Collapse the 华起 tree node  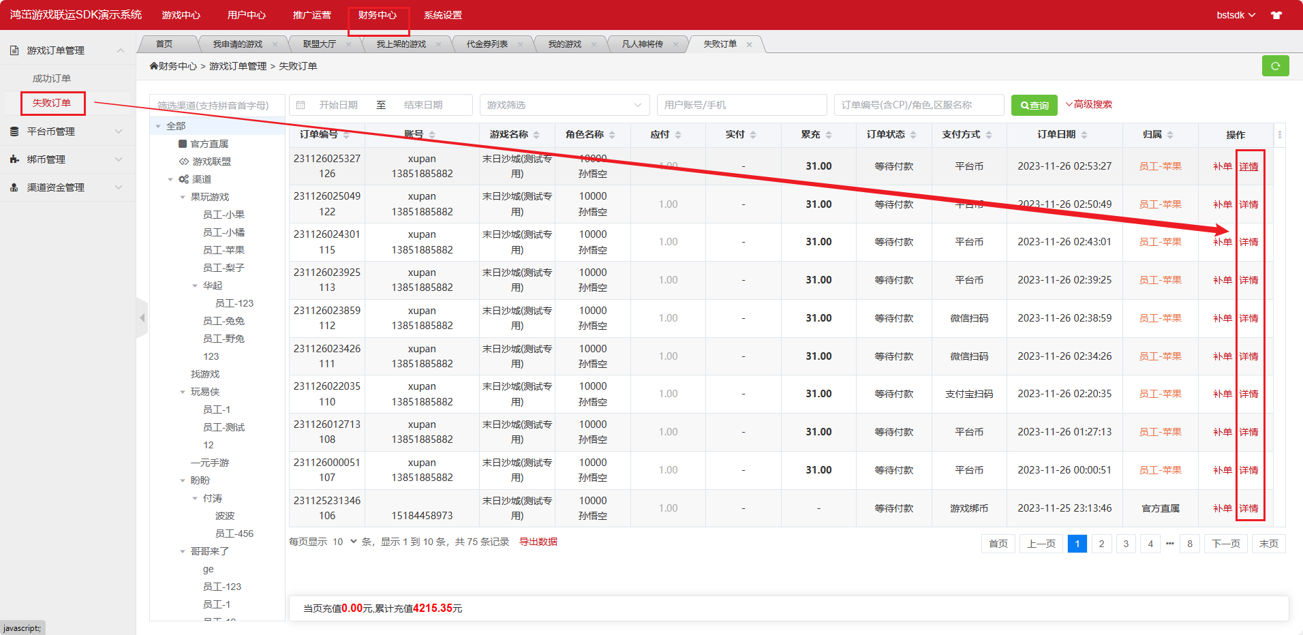pyautogui.click(x=195, y=285)
